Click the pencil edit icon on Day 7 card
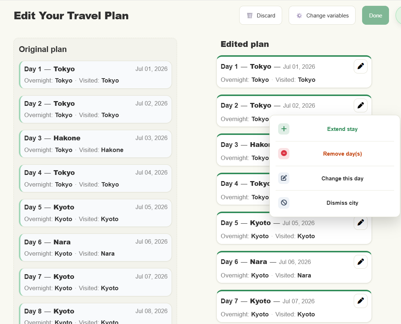Screen dimensions: 401x324 (x=360, y=301)
